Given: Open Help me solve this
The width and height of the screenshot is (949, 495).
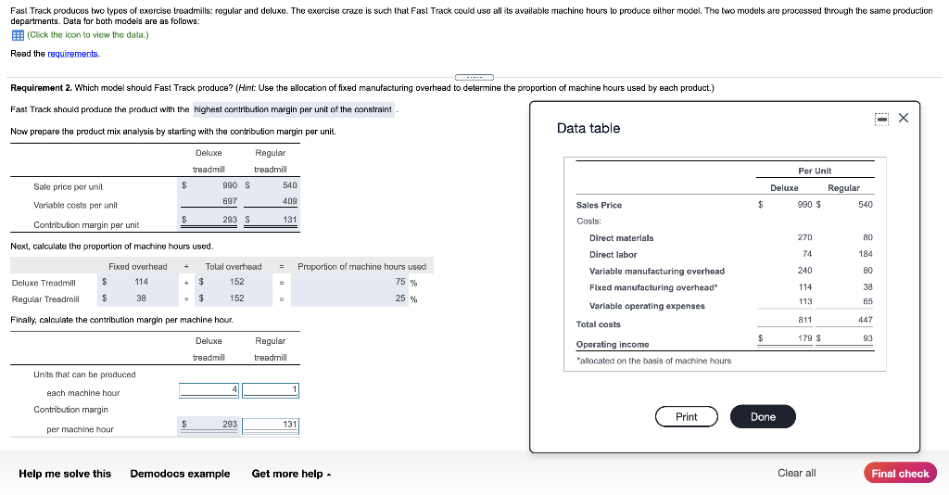Looking at the screenshot, I should point(65,473).
